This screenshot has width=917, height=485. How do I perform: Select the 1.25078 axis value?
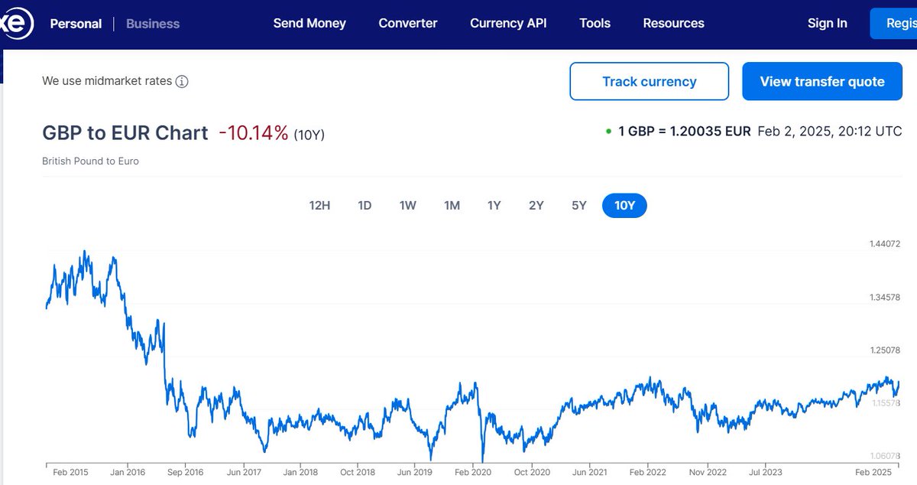click(x=885, y=350)
